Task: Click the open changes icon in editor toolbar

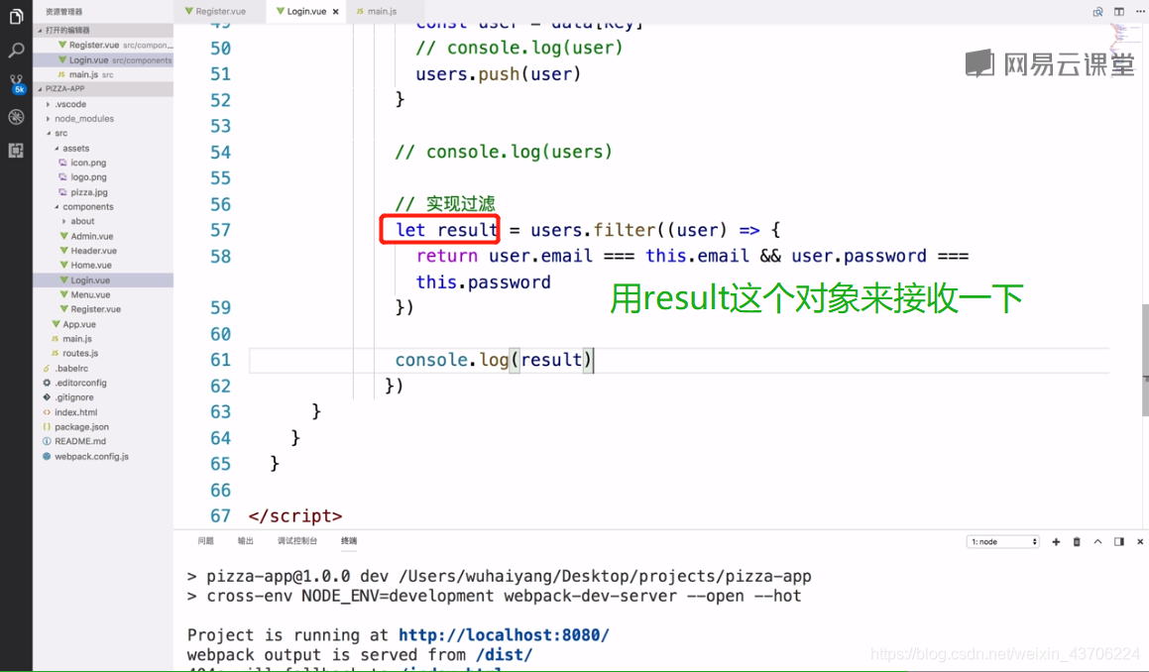Action: click(1097, 12)
